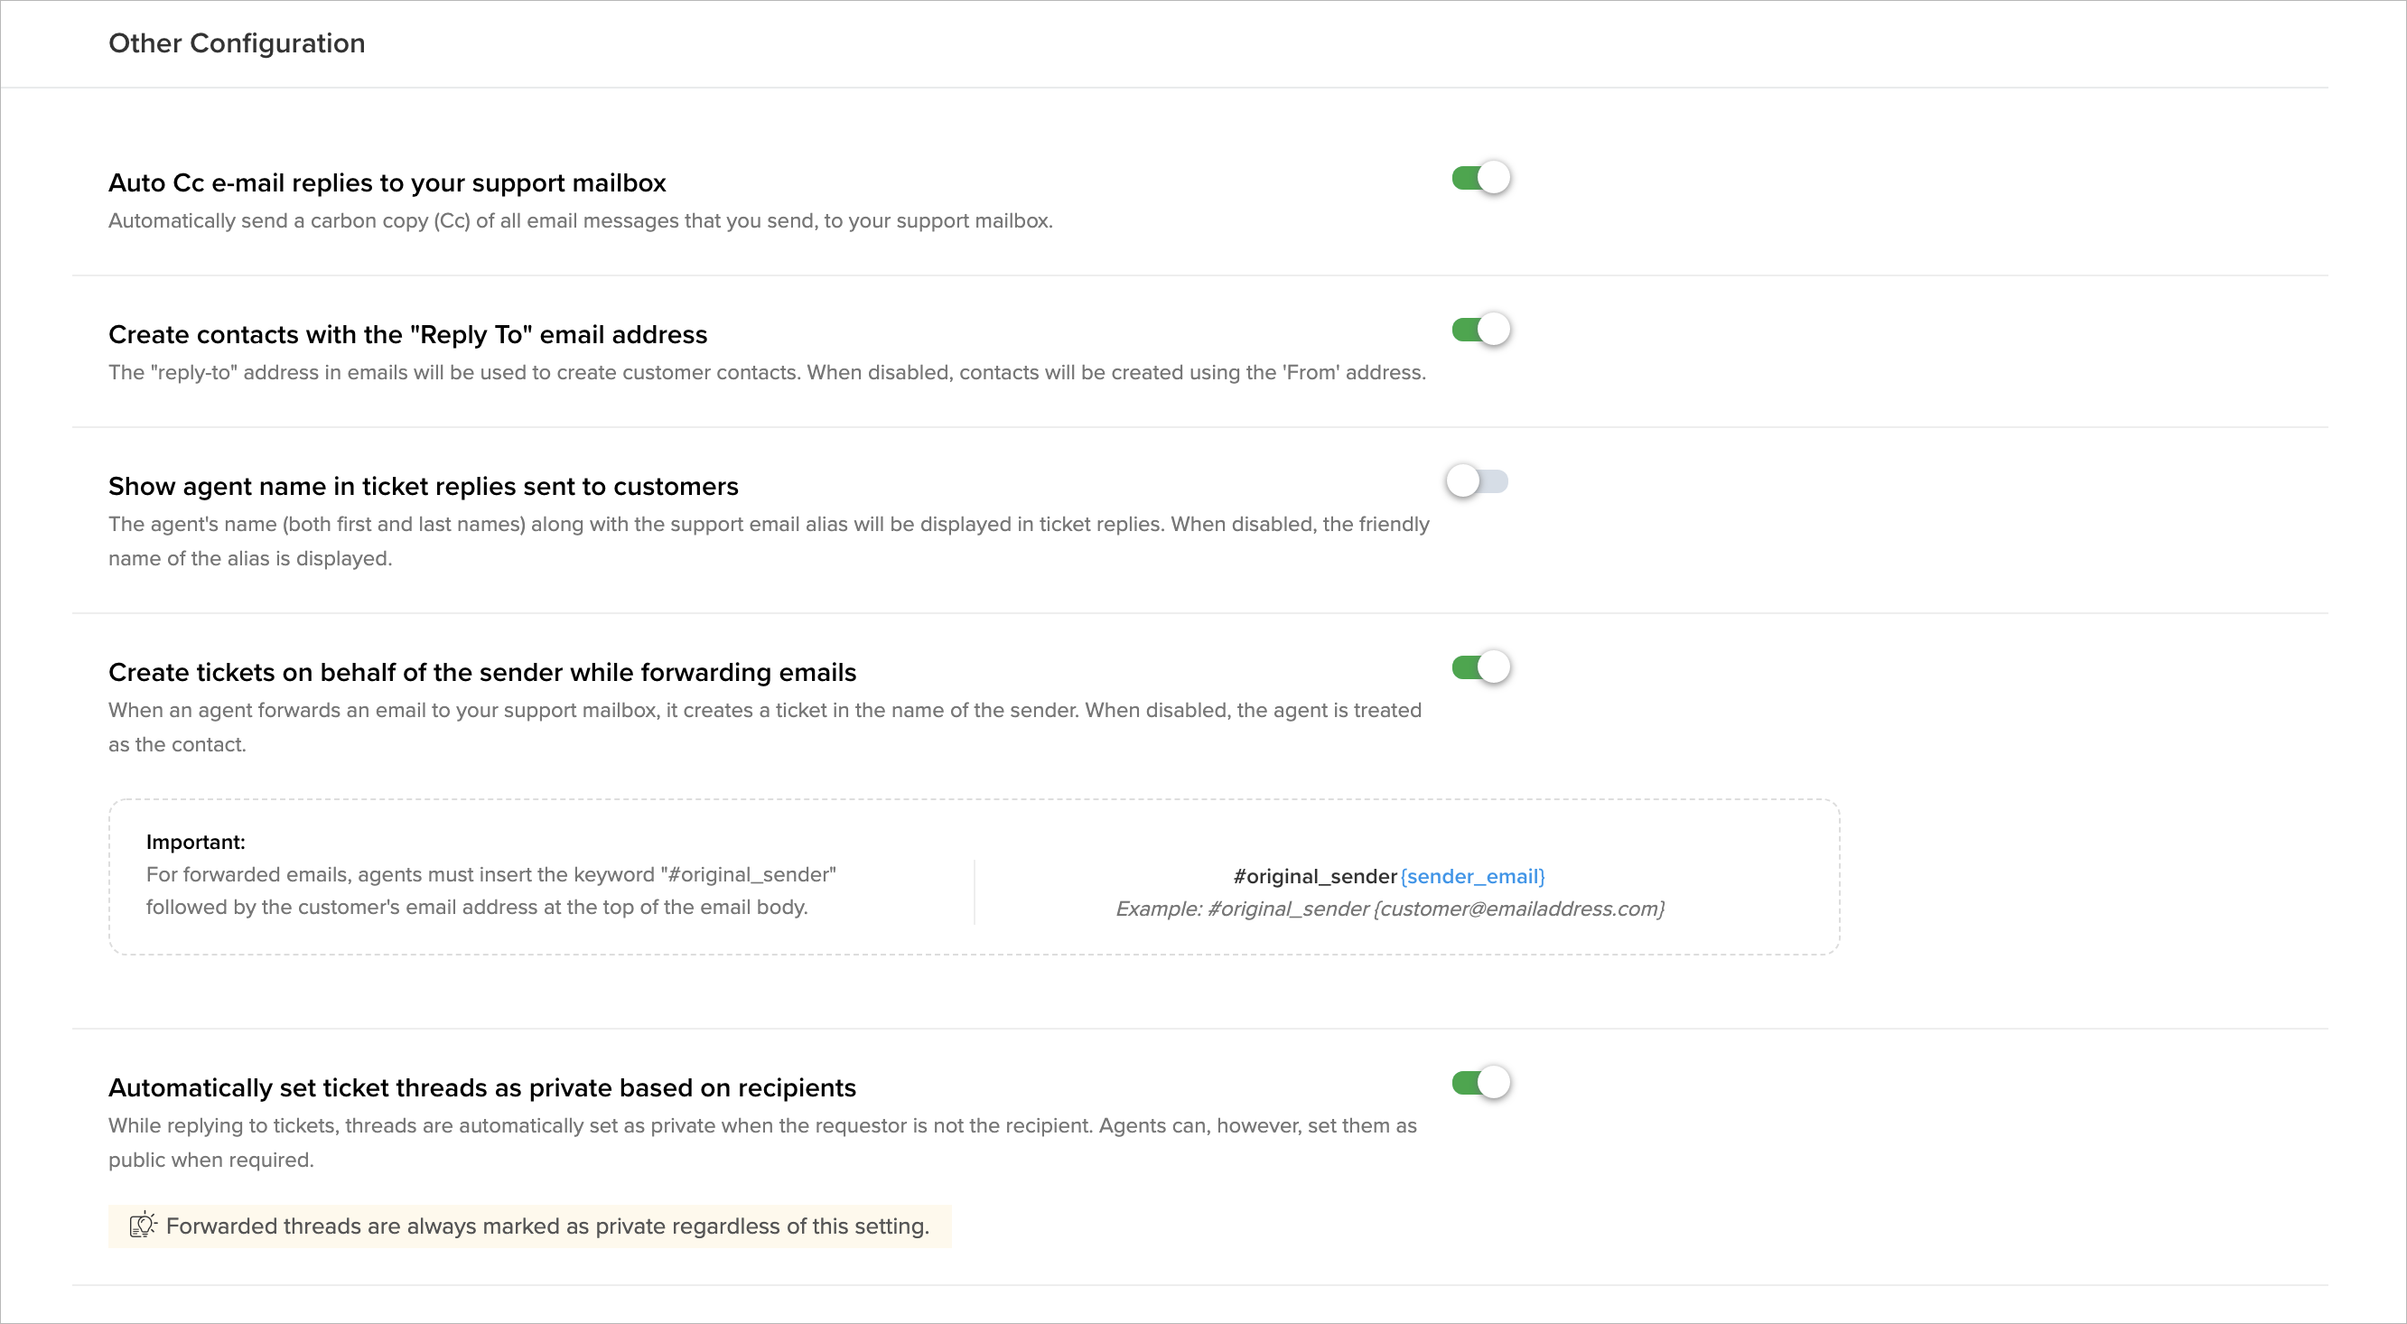The image size is (2407, 1324).
Task: Toggle automatic private ticket threads setting
Action: [1481, 1083]
